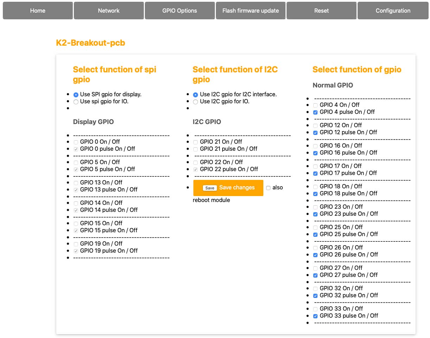Go to the Home page
Viewport: 430px width, 338px height.
coord(37,11)
